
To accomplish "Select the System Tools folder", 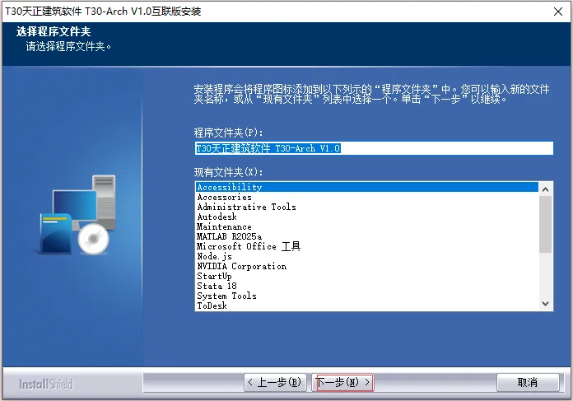I will (367, 296).
